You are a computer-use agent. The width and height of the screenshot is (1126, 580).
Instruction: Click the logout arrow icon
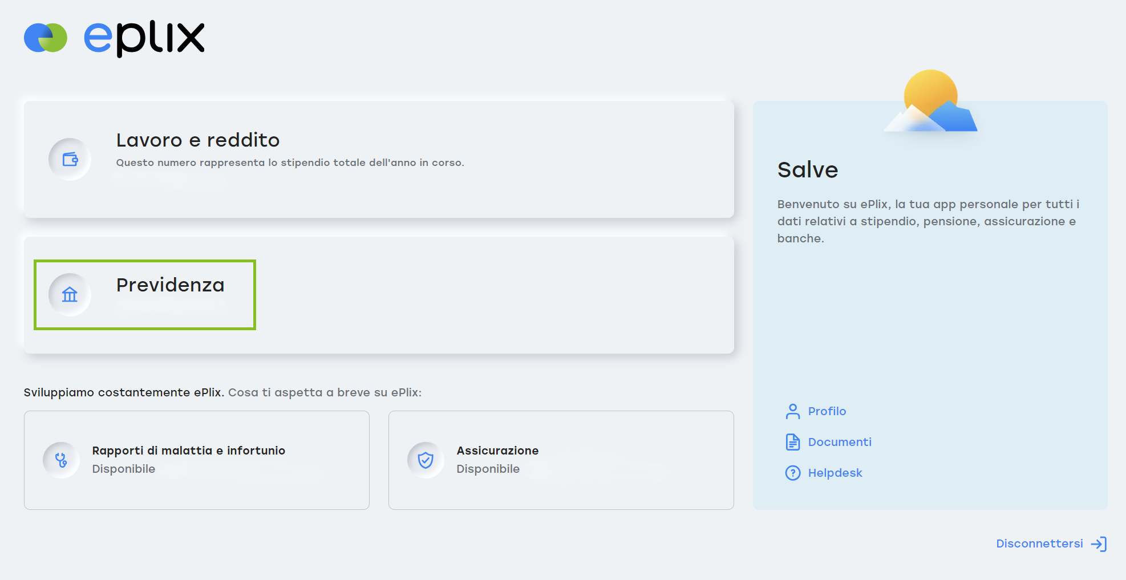pyautogui.click(x=1099, y=544)
